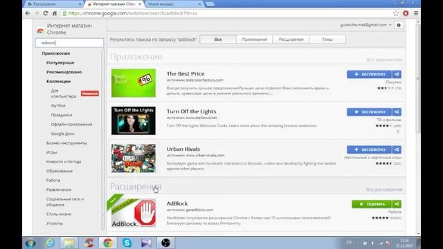
Task: Switch to Chrome in the taskbar
Action: (108, 243)
